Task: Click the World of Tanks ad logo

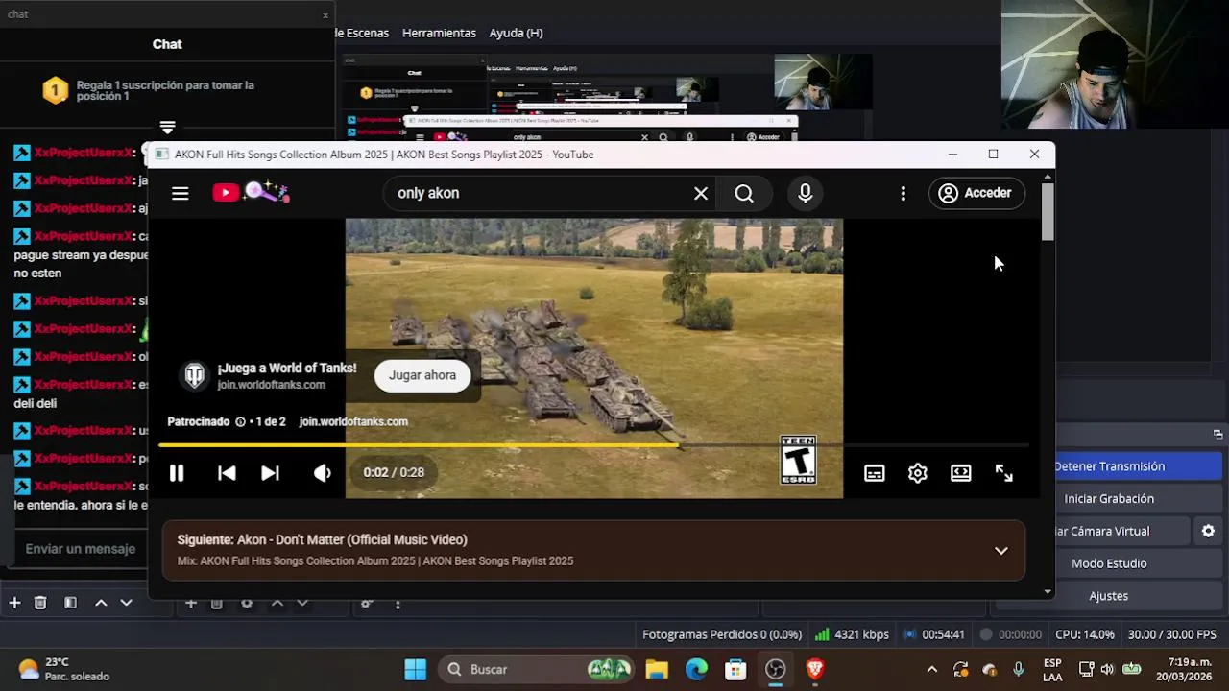Action: point(195,375)
